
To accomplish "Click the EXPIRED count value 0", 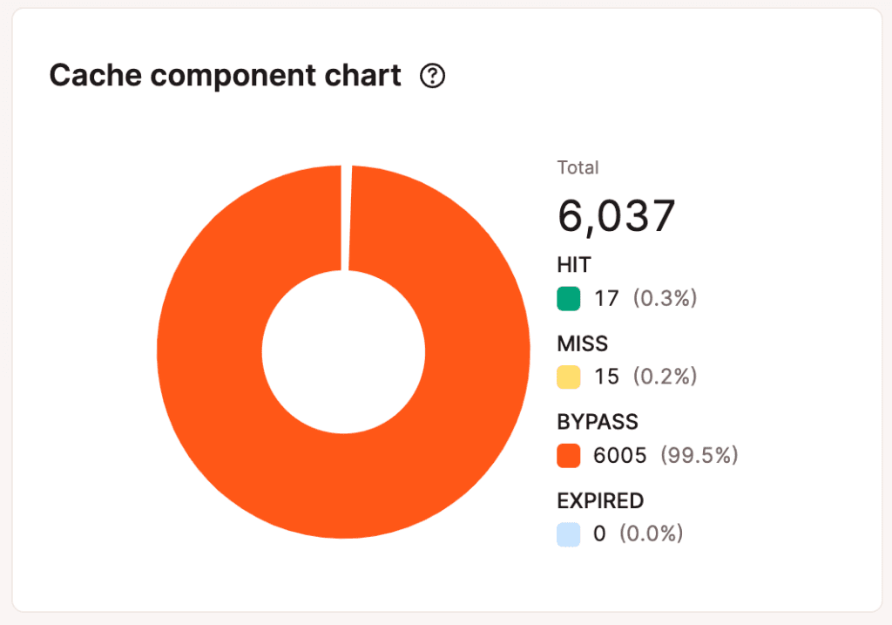I will tap(599, 533).
